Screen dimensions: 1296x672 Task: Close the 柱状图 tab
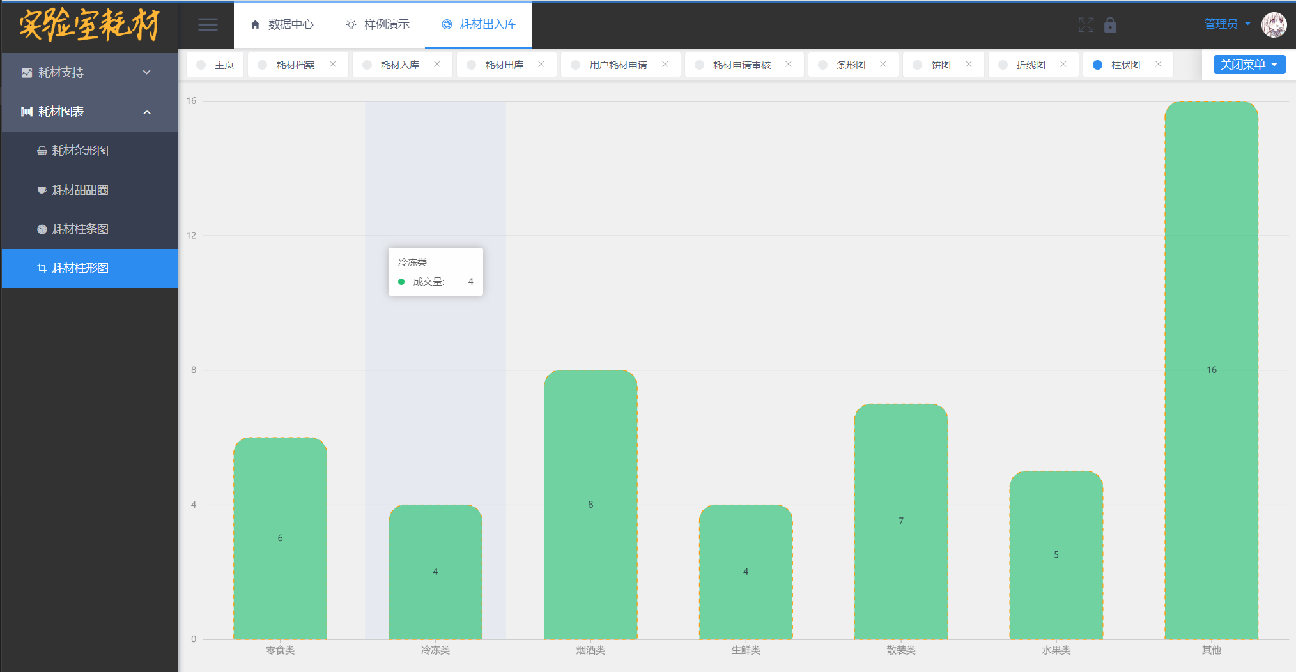click(1159, 65)
